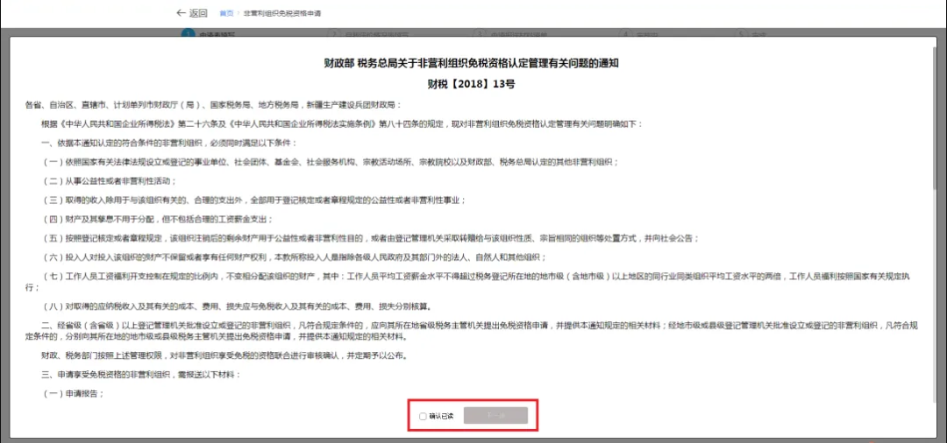Open the 首页 breadcrumb link
Viewport: 947px width, 443px height.
click(x=226, y=12)
